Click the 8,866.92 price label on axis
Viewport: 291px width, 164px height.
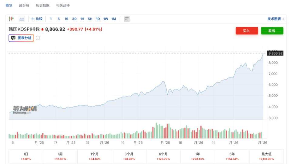coord(275,53)
